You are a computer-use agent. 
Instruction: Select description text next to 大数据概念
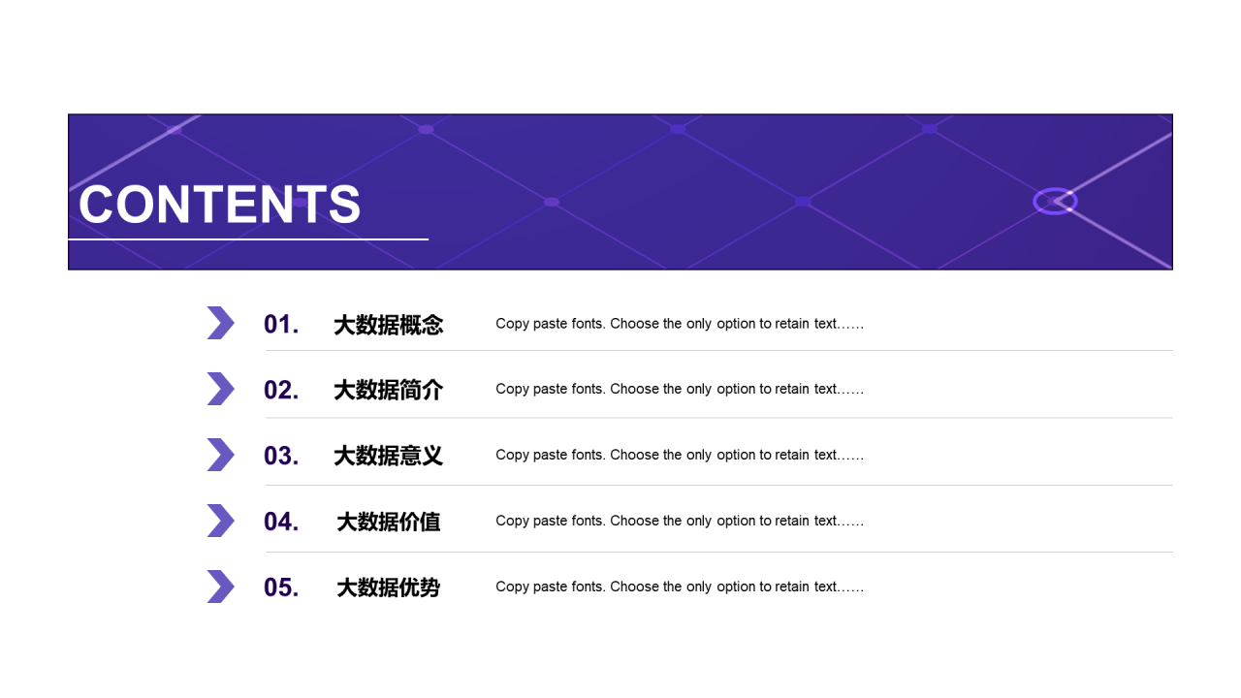coord(680,324)
